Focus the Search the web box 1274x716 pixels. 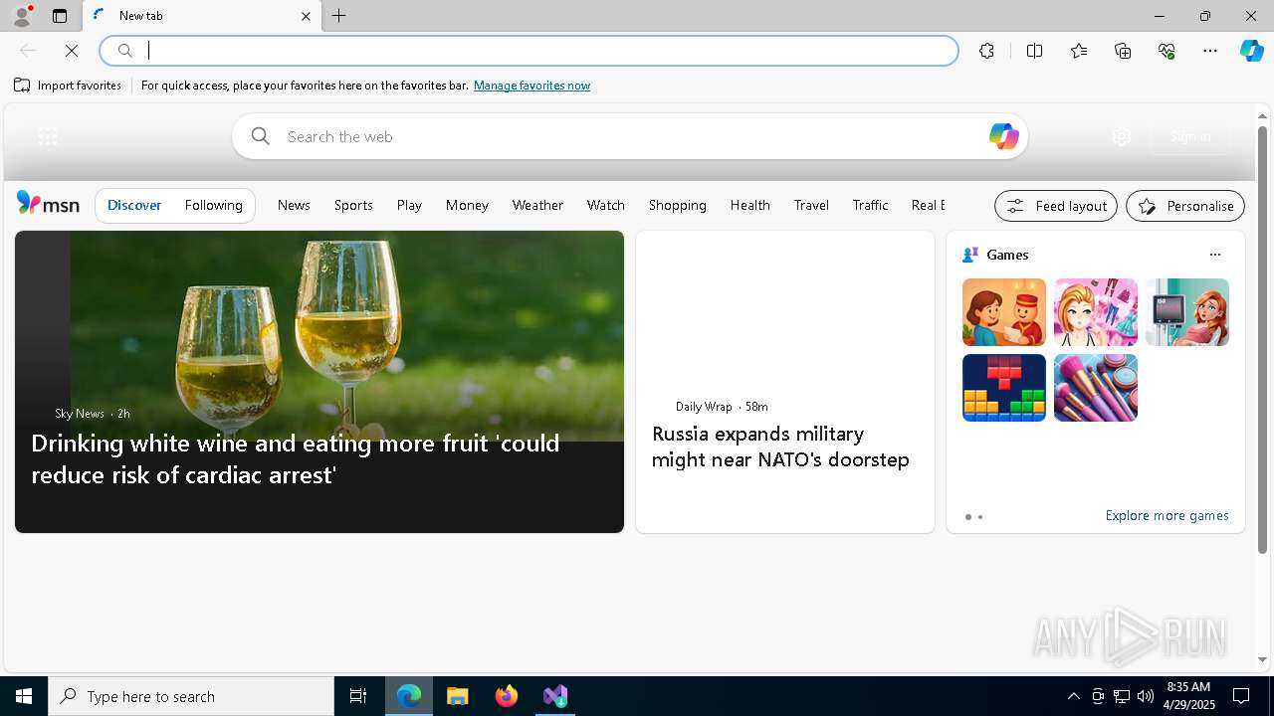tap(629, 136)
